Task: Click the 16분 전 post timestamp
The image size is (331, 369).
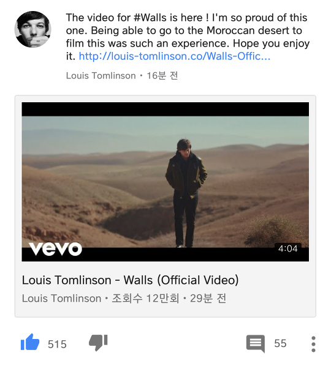Action: tap(162, 76)
